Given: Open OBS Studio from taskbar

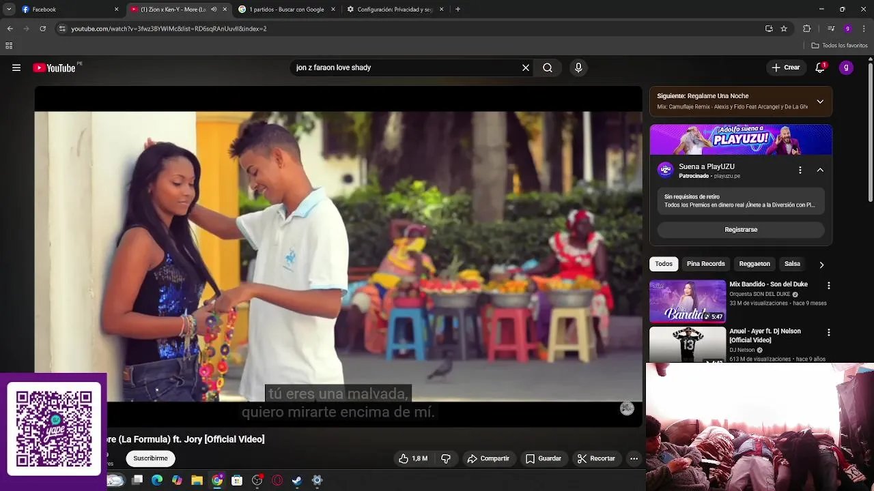Looking at the screenshot, I should 257,480.
